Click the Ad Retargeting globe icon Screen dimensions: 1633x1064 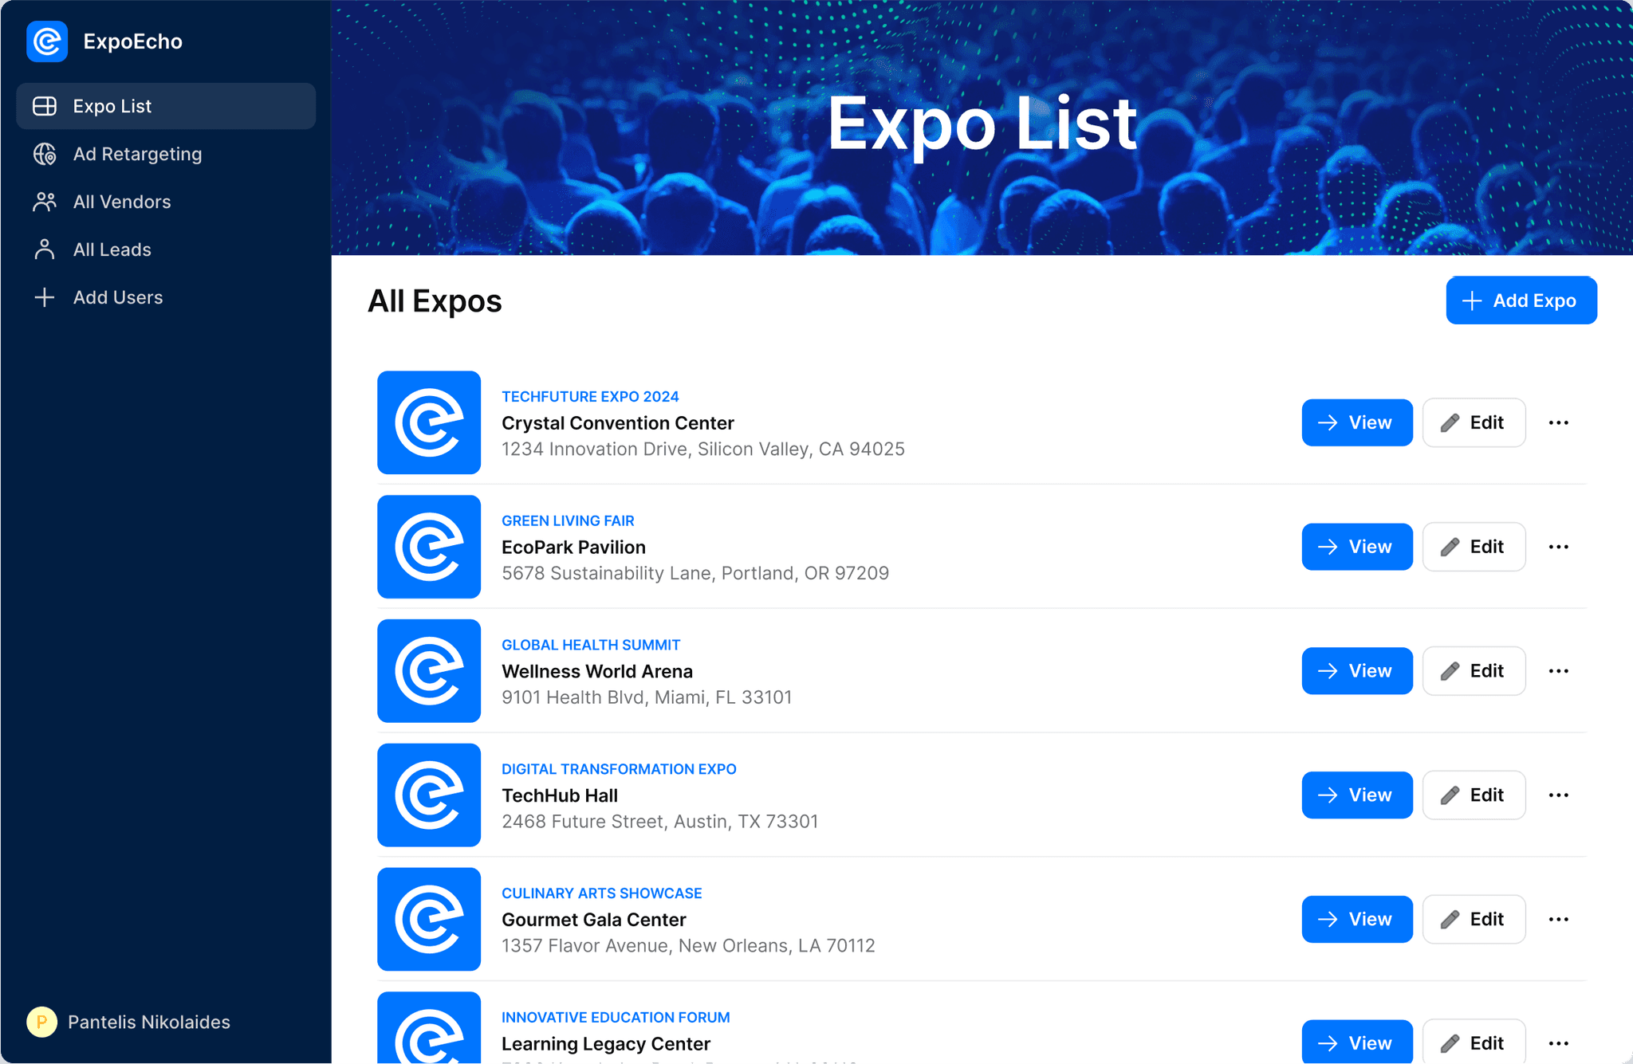(45, 154)
